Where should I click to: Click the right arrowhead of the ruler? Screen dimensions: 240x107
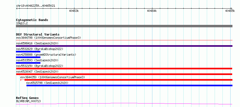click(x=231, y=8)
